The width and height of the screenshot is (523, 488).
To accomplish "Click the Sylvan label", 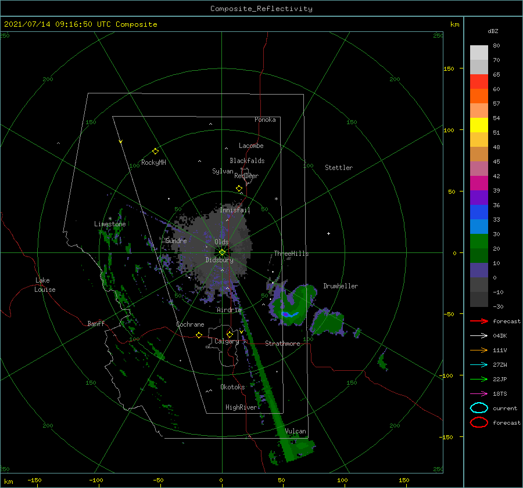I will click(x=223, y=171).
